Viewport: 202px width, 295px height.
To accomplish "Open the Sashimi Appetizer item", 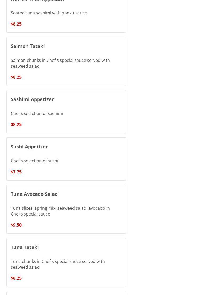I will (x=32, y=99).
